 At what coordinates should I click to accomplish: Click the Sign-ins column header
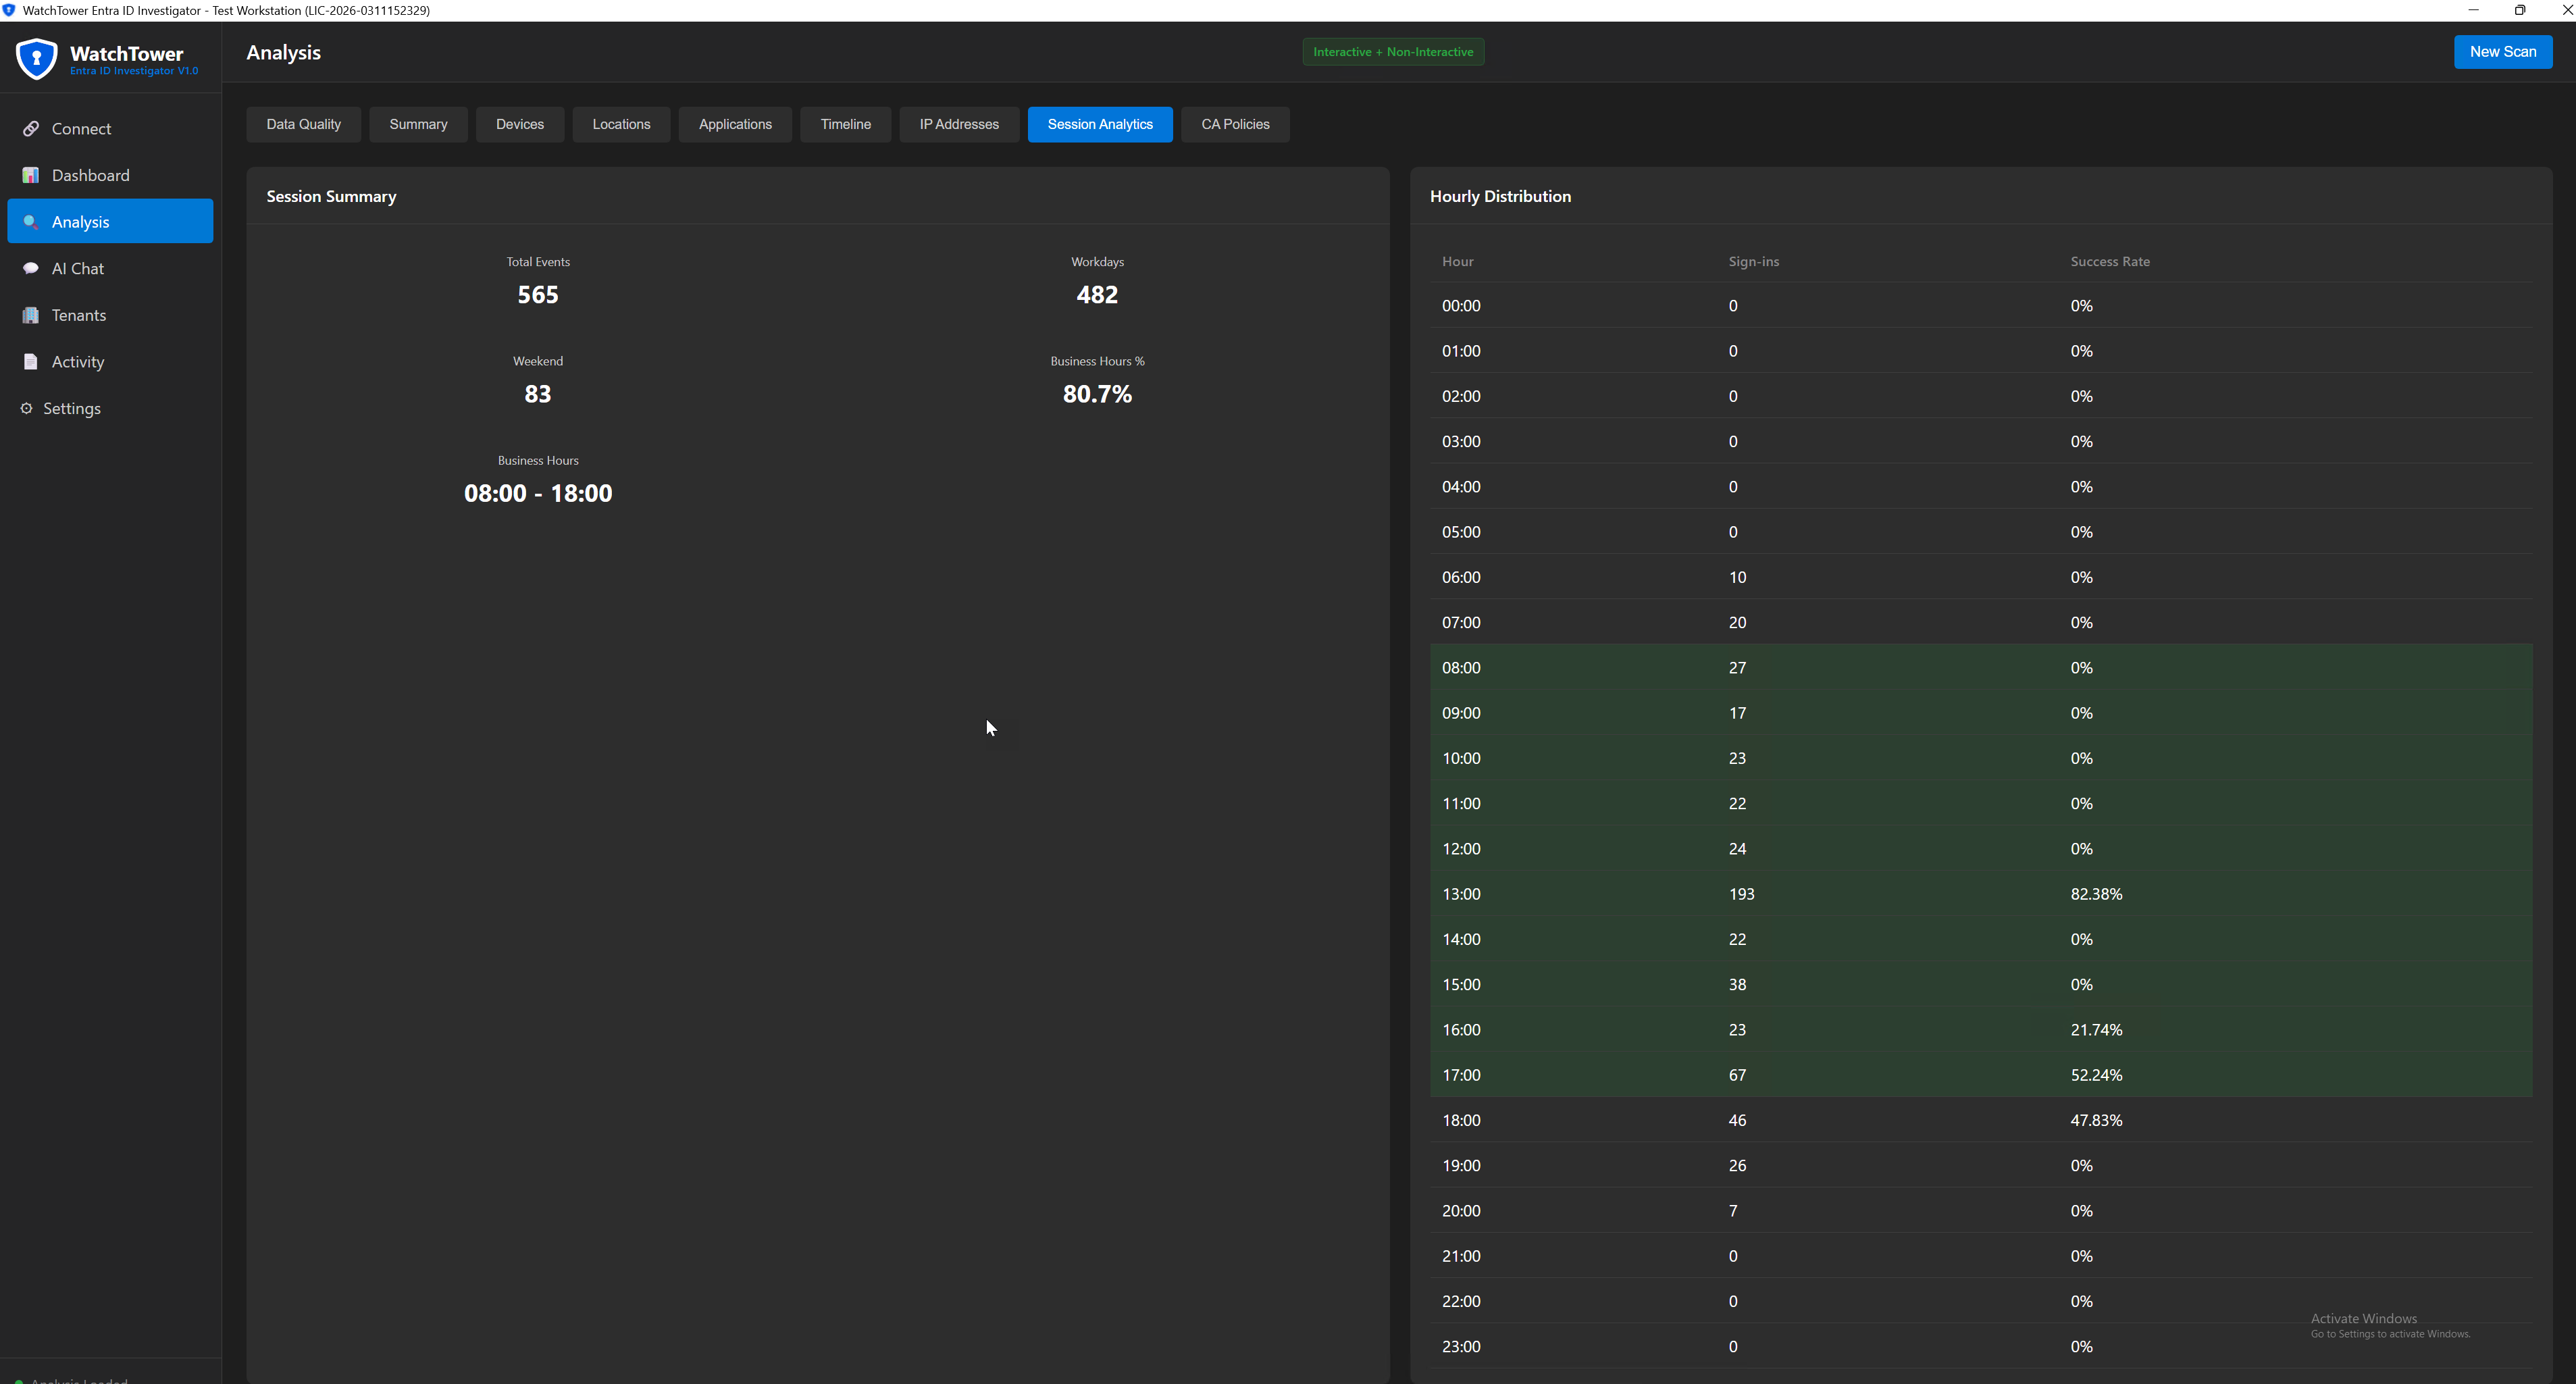pyautogui.click(x=1753, y=261)
